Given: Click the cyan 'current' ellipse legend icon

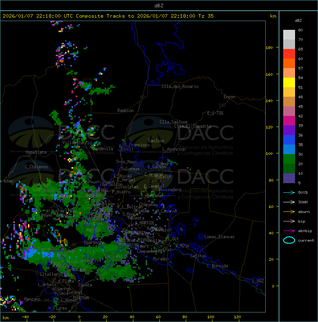Looking at the screenshot, I should (x=289, y=240).
